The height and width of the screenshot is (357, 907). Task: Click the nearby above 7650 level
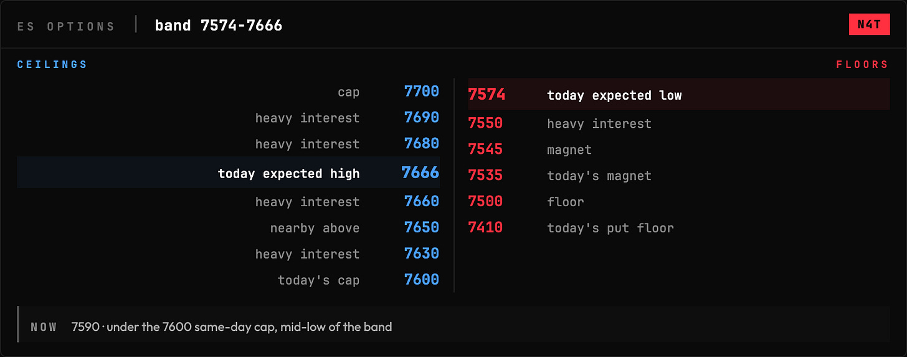click(x=229, y=227)
